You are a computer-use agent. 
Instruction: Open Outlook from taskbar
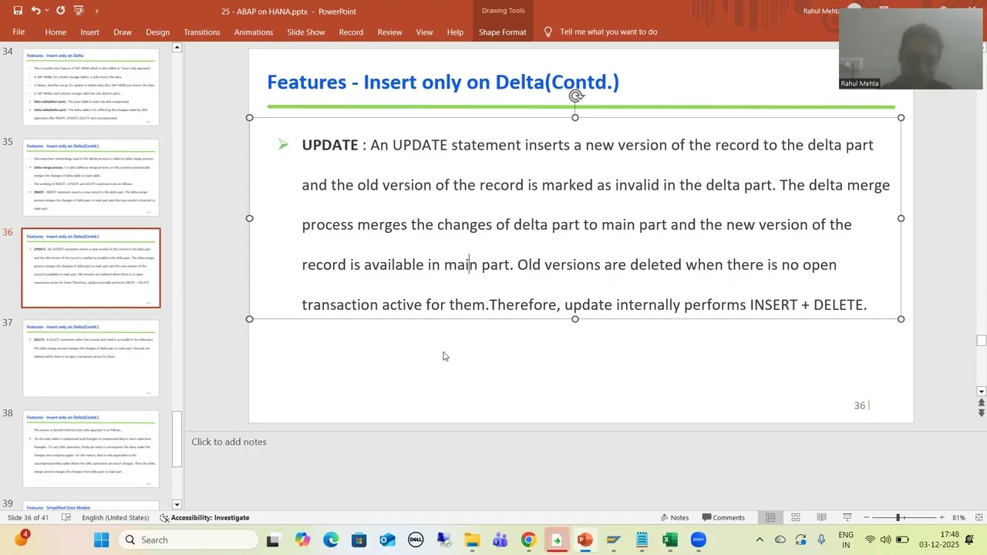click(387, 540)
